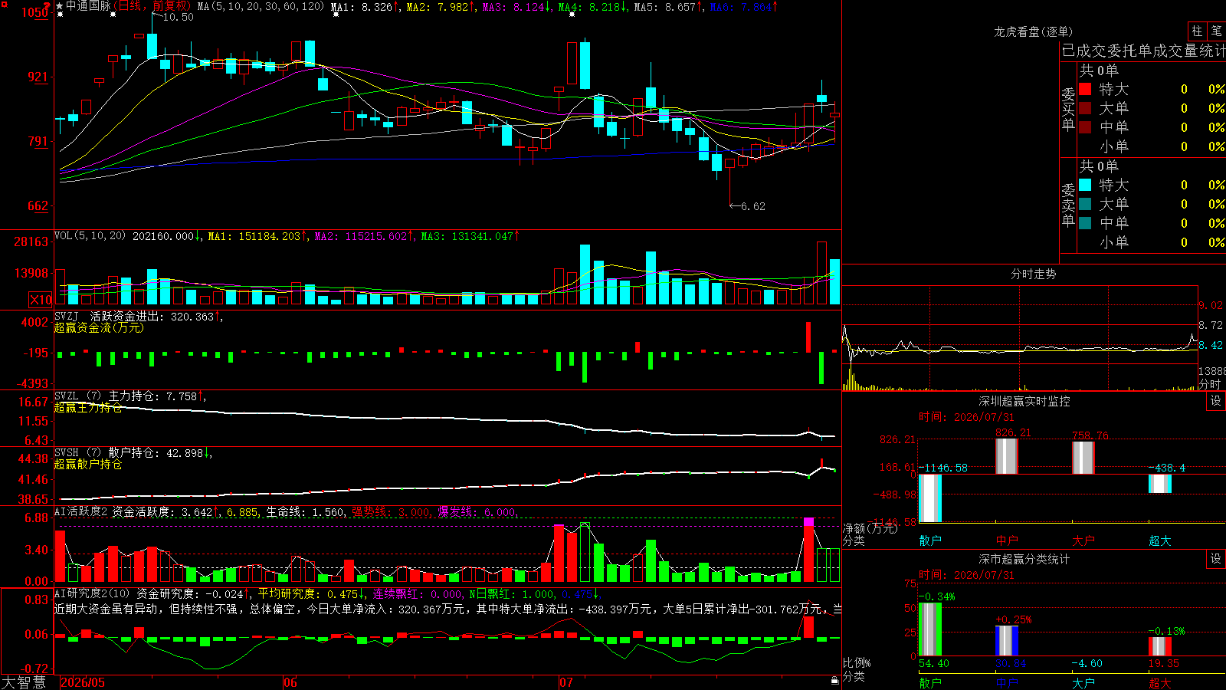Click the 强势线: 3.000 value
This screenshot has height=690, width=1226.
(392, 511)
